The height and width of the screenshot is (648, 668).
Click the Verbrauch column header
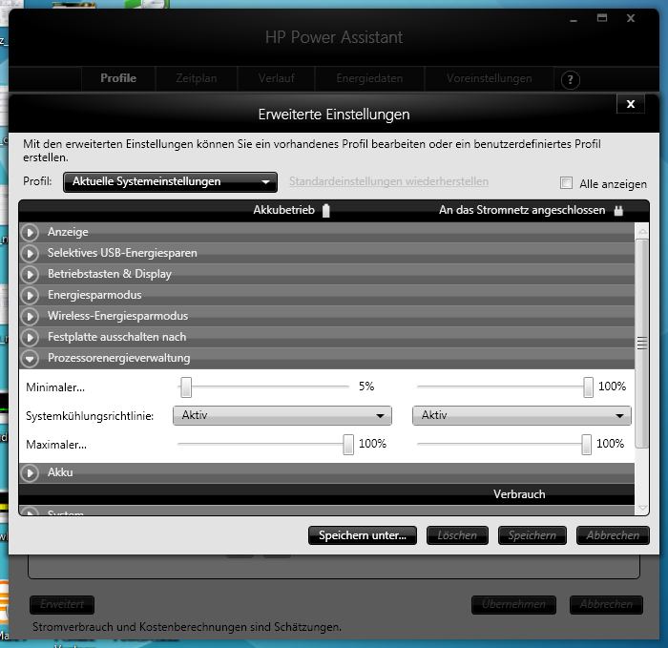(519, 494)
